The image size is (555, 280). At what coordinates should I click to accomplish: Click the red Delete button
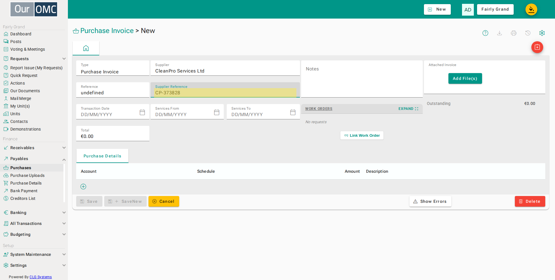pos(530,201)
